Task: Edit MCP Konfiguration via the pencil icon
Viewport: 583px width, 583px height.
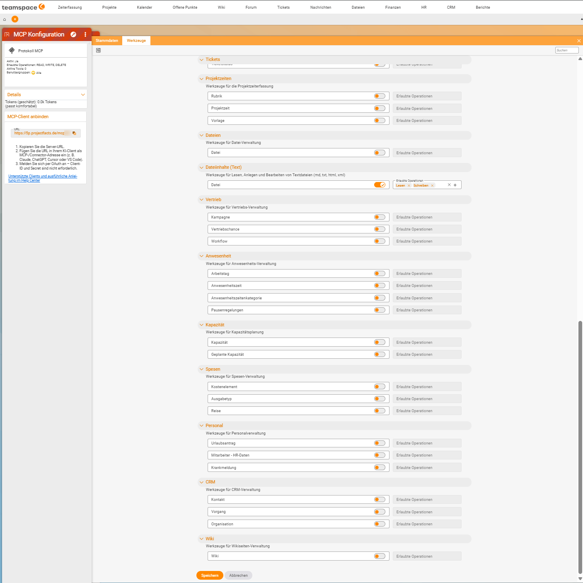Action: tap(73, 34)
